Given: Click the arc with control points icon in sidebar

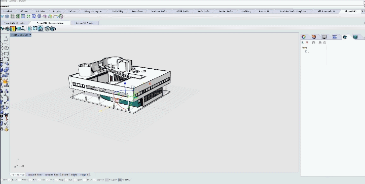Looking at the screenshot, I should [x=6, y=98].
